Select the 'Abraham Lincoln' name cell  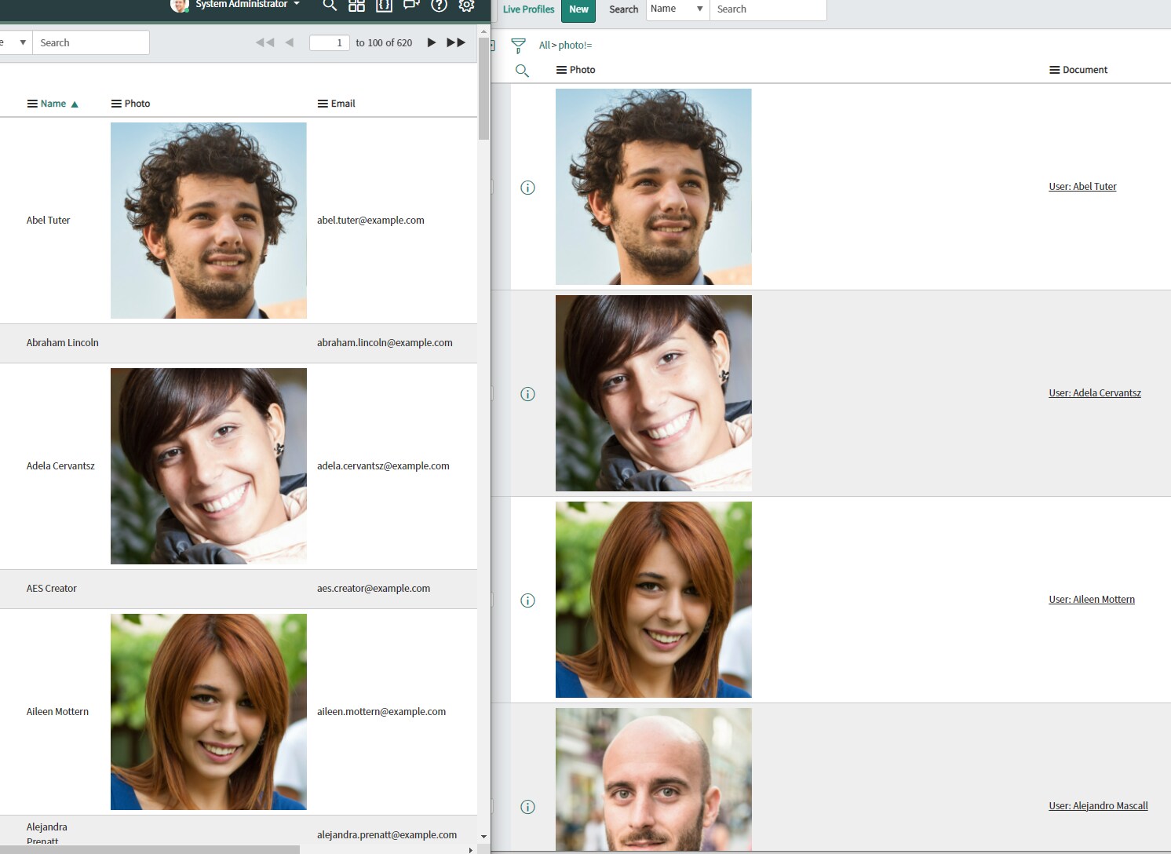(x=63, y=343)
